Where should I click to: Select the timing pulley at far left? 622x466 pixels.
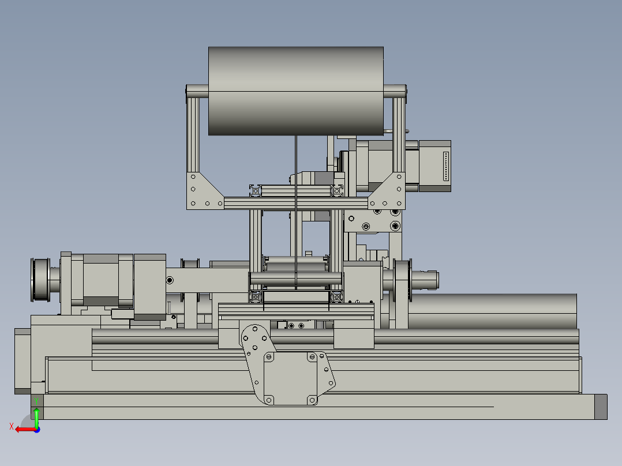[40, 280]
